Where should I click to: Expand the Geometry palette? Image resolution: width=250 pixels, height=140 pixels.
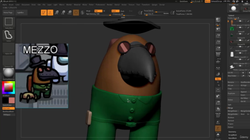(232, 132)
